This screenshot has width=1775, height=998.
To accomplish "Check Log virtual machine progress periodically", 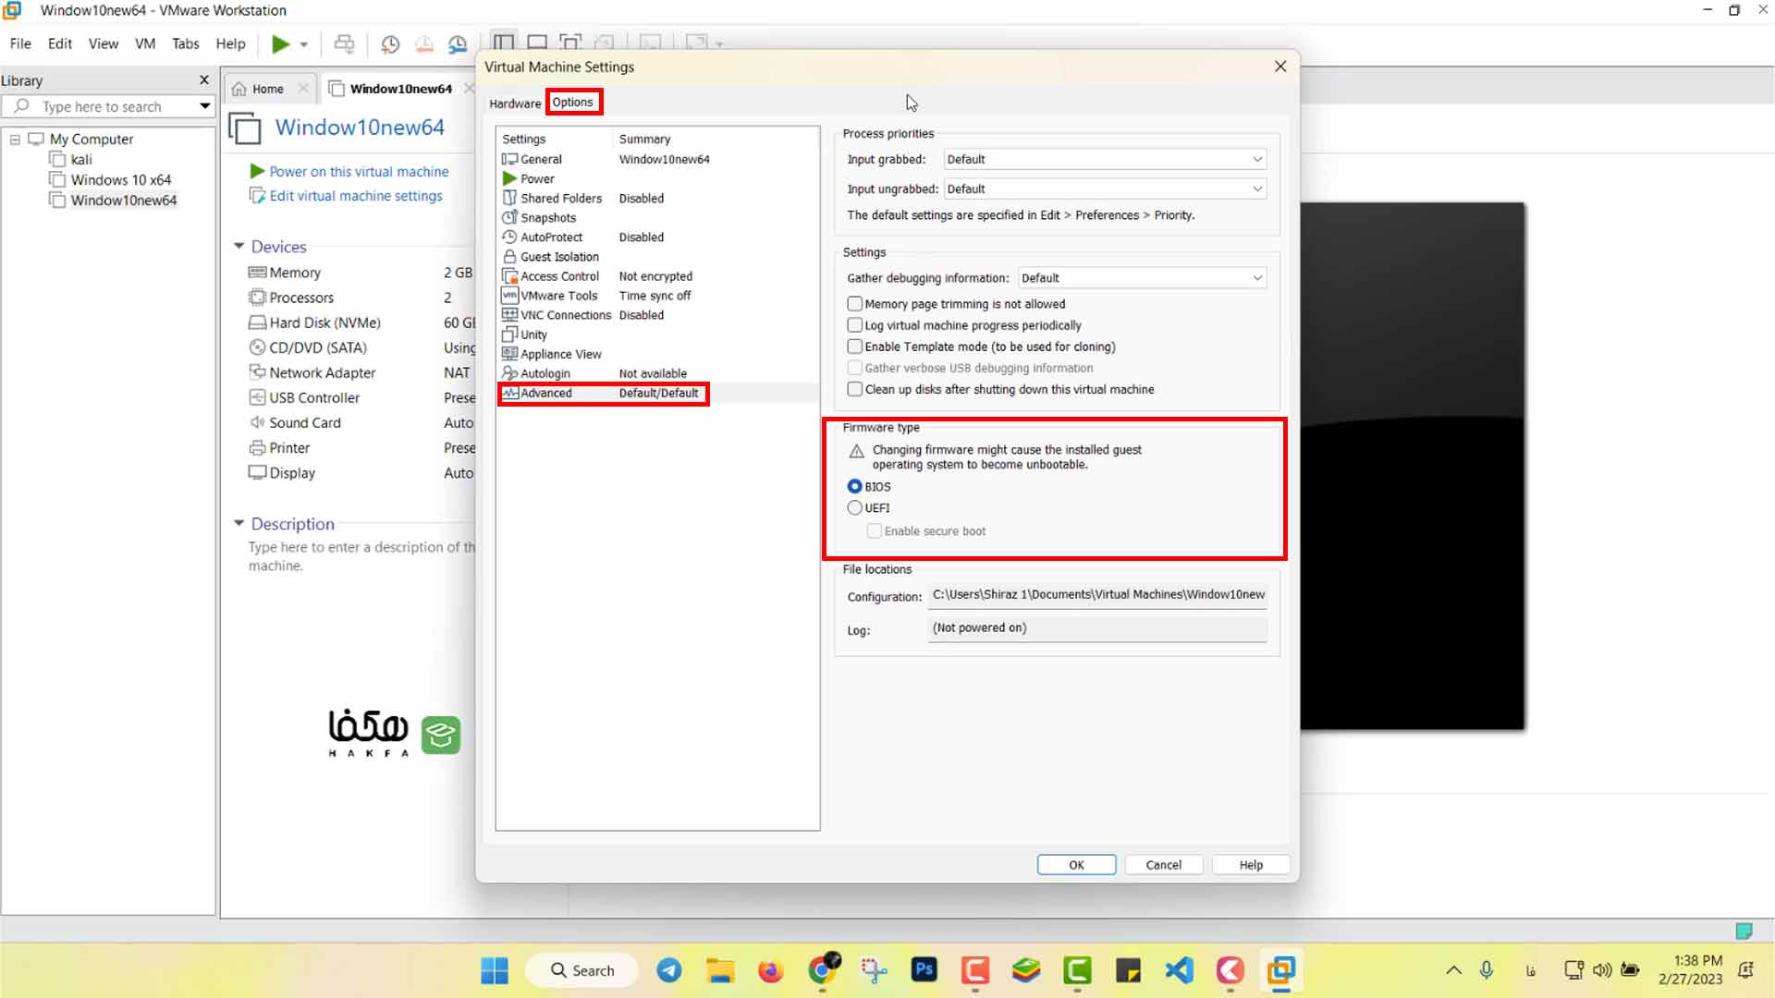I will (855, 324).
